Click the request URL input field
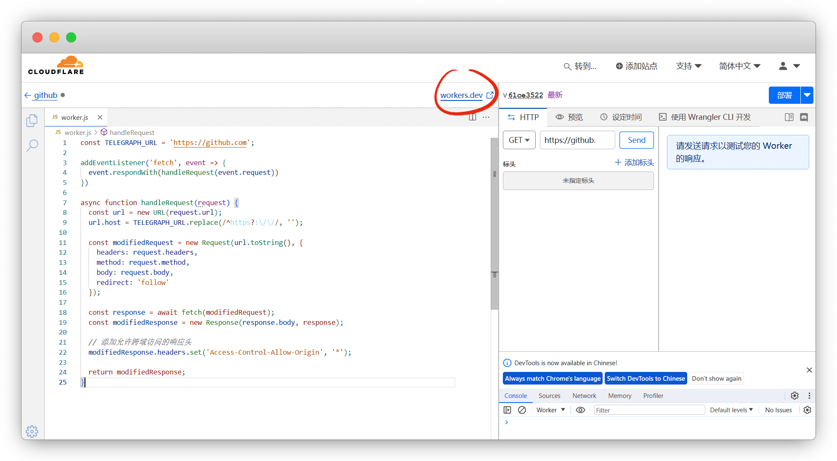 tap(577, 140)
